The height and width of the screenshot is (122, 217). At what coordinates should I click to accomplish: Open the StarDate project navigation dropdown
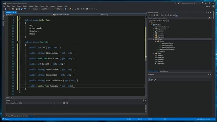tap(29, 15)
